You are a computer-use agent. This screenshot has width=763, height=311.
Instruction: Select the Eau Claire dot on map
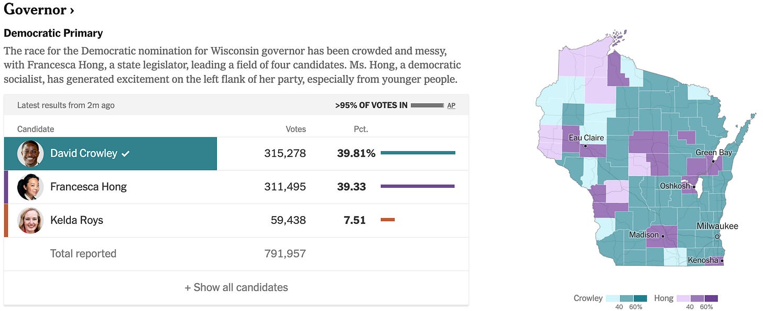coord(585,146)
